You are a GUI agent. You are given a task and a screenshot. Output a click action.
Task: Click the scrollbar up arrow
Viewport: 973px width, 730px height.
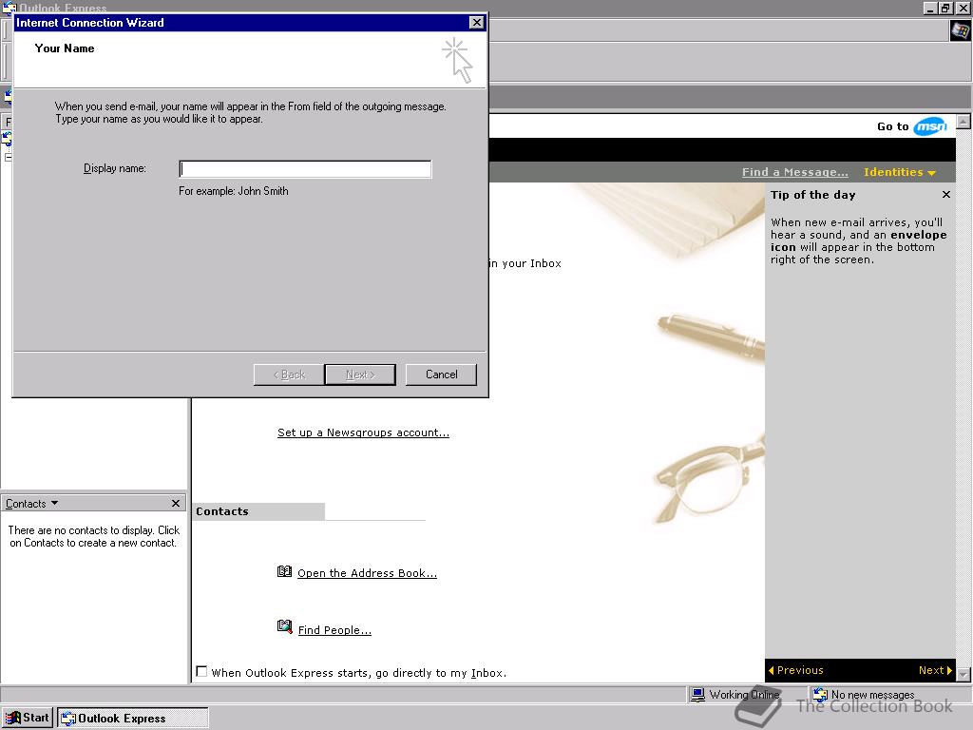963,121
